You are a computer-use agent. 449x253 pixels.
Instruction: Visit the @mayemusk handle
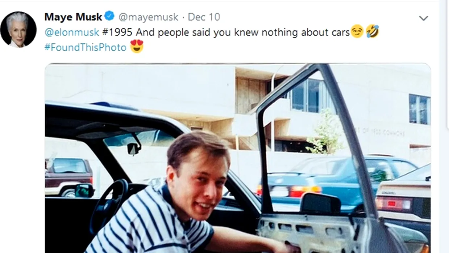pyautogui.click(x=148, y=17)
